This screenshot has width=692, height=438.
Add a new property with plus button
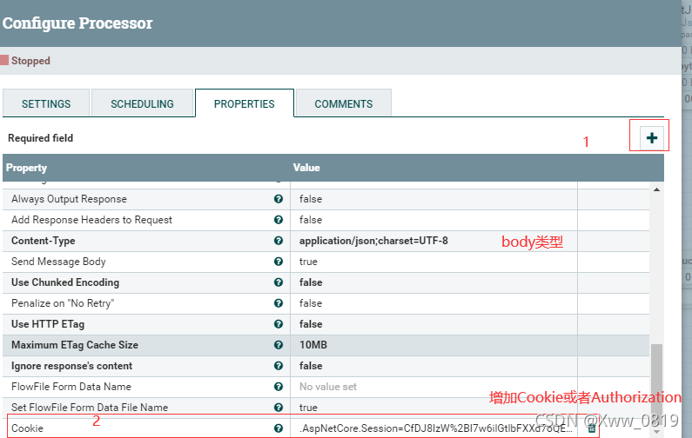coord(651,138)
